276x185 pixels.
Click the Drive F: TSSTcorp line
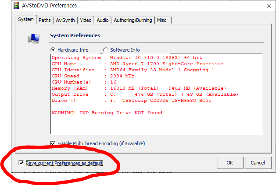(133, 101)
